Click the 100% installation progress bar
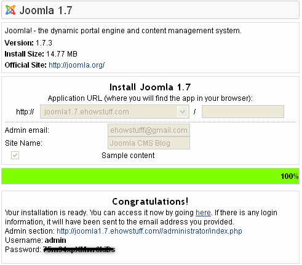This screenshot has width=302, height=265. tap(150, 176)
